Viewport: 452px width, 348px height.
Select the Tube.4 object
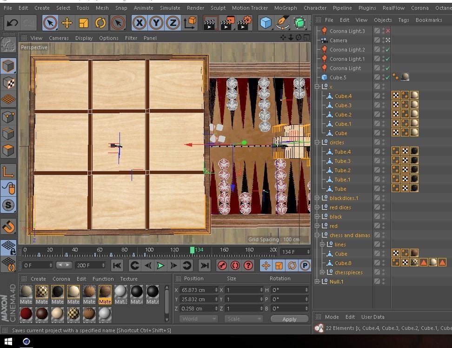pos(342,152)
